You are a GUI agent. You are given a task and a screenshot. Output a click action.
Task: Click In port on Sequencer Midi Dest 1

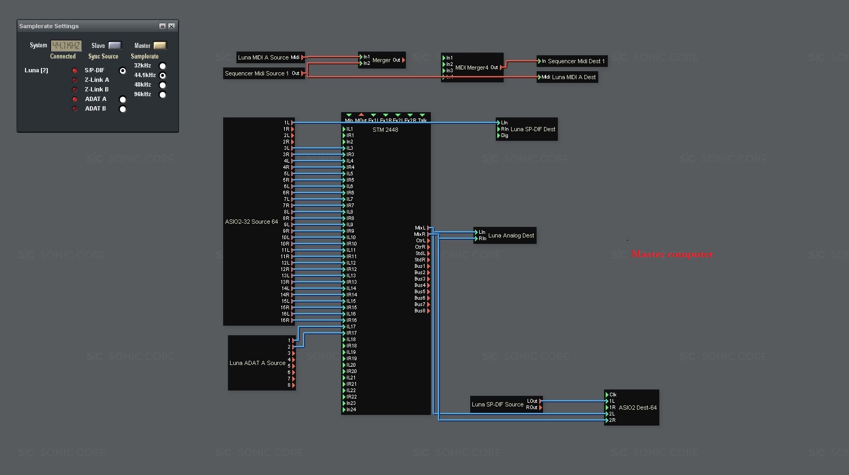pos(539,61)
